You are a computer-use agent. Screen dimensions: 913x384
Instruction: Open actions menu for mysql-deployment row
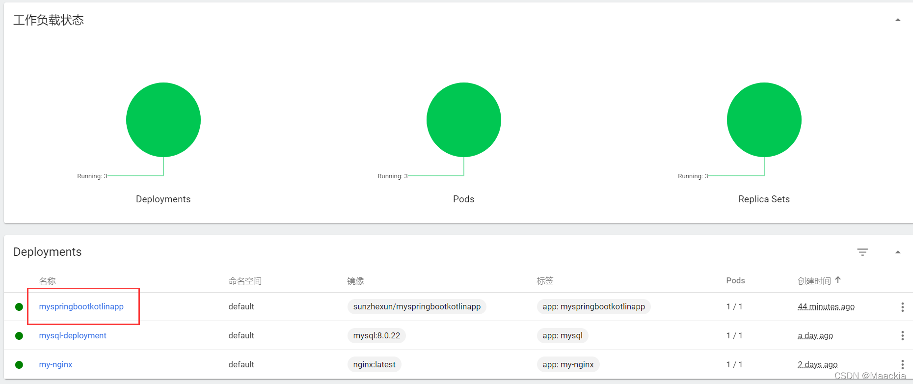(x=902, y=335)
